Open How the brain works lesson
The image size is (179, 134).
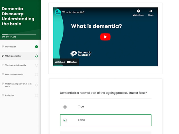pyautogui.click(x=14, y=75)
